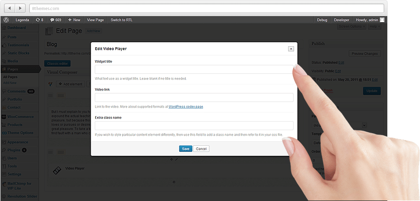Click the Edit Page heading icon
The height and width of the screenshot is (201, 420).
pos(49,31)
